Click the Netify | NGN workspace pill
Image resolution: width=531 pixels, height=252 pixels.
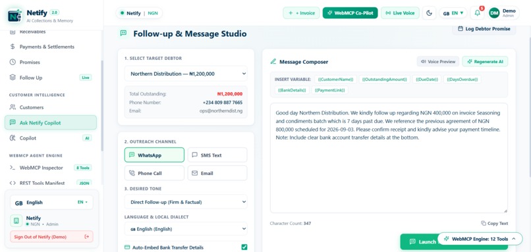tap(139, 13)
